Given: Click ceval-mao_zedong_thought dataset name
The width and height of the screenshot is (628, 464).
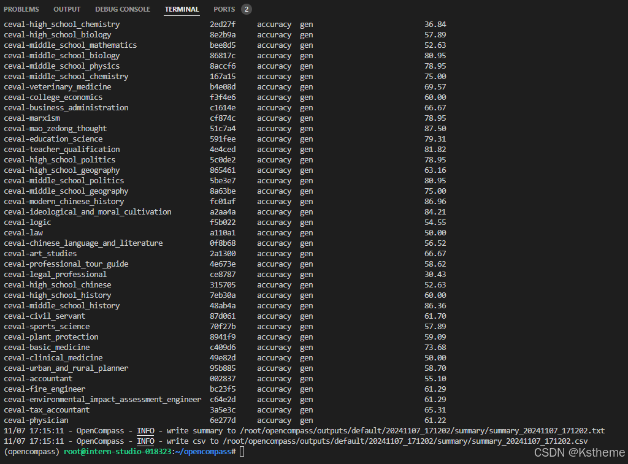Looking at the screenshot, I should 55,129.
